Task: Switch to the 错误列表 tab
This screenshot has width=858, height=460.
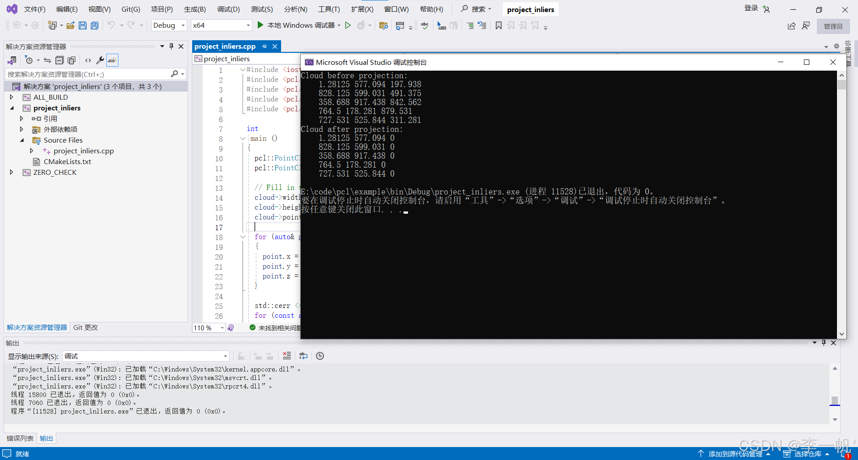Action: tap(20, 438)
